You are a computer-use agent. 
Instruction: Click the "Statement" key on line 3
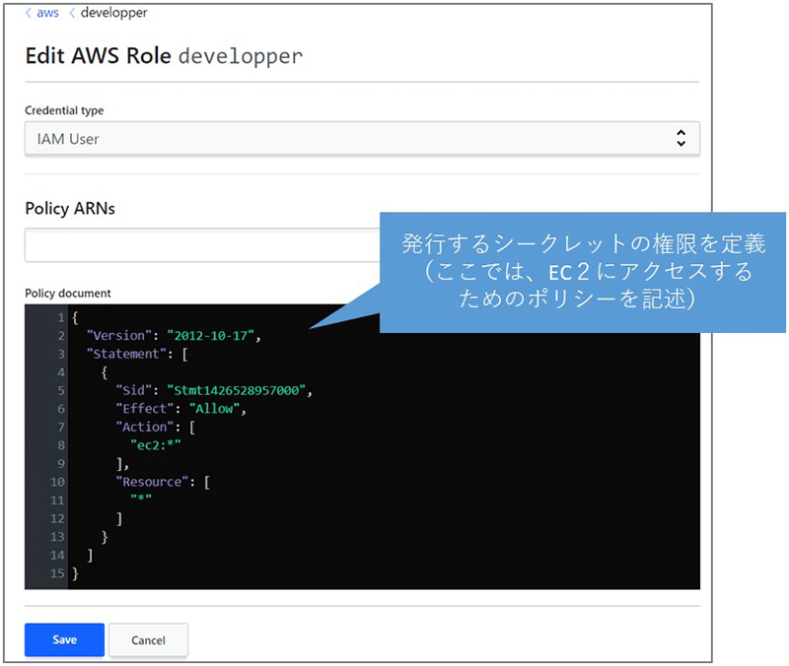tap(126, 354)
